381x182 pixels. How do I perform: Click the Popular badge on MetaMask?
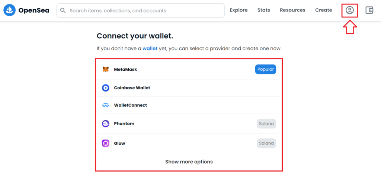point(266,69)
